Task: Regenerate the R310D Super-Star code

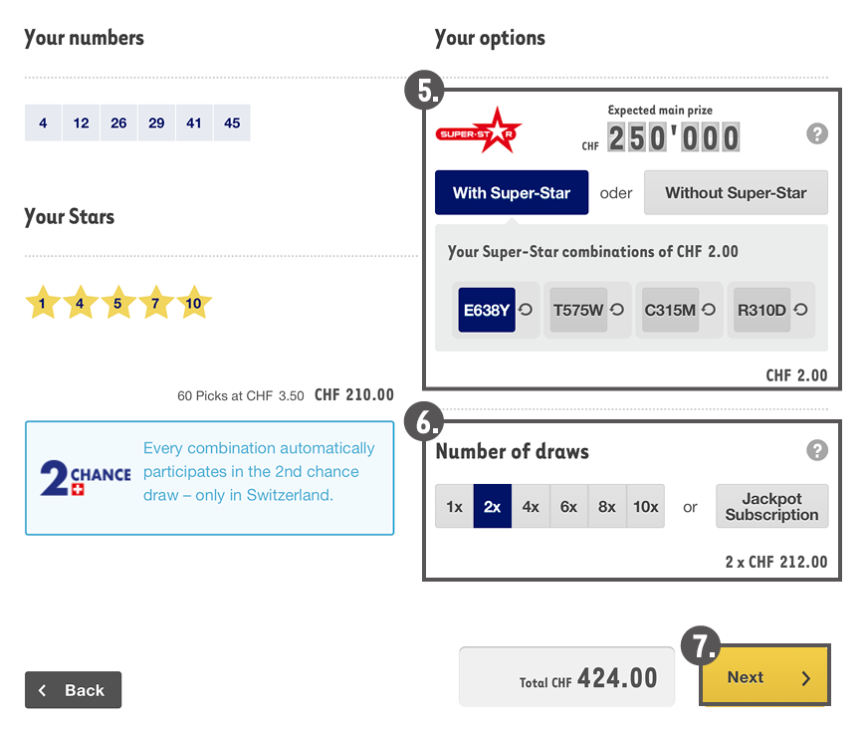Action: (800, 310)
